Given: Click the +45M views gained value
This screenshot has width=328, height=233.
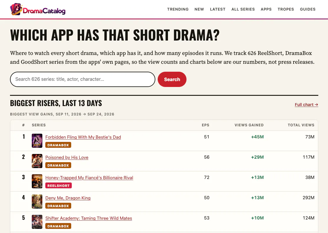Looking at the screenshot, I should (x=257, y=137).
